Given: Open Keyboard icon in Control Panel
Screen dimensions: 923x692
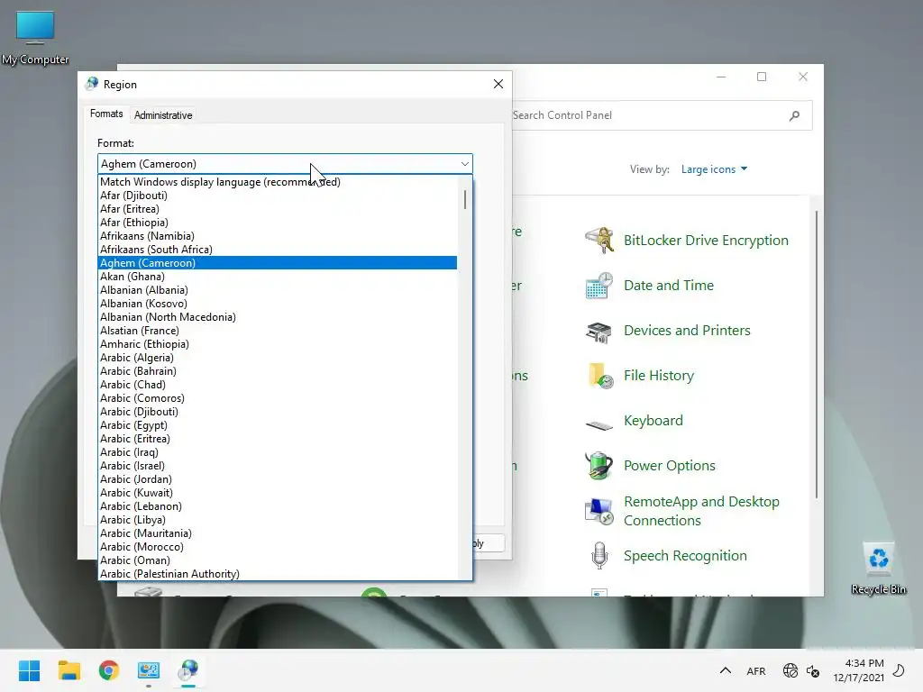Looking at the screenshot, I should click(x=599, y=424).
